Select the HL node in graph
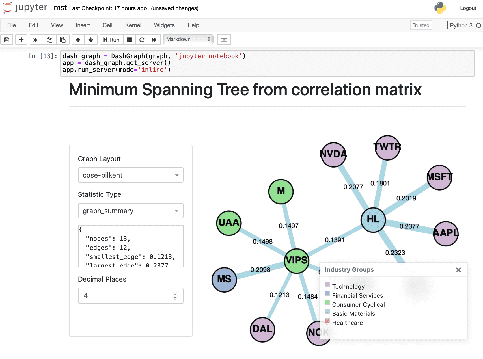The height and width of the screenshot is (359, 483). [373, 220]
